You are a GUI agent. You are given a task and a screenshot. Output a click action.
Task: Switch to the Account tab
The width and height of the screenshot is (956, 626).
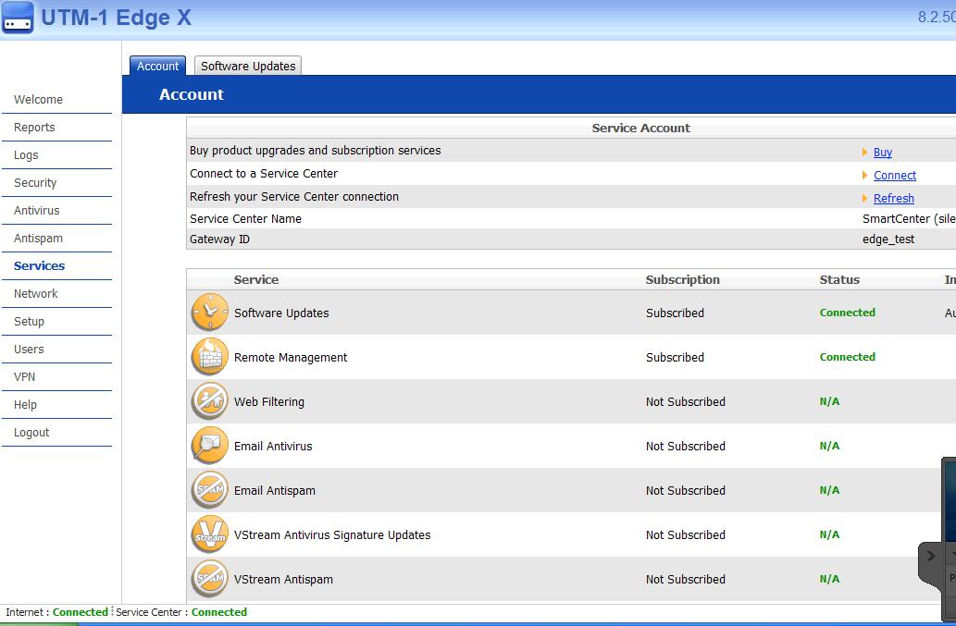(x=157, y=66)
